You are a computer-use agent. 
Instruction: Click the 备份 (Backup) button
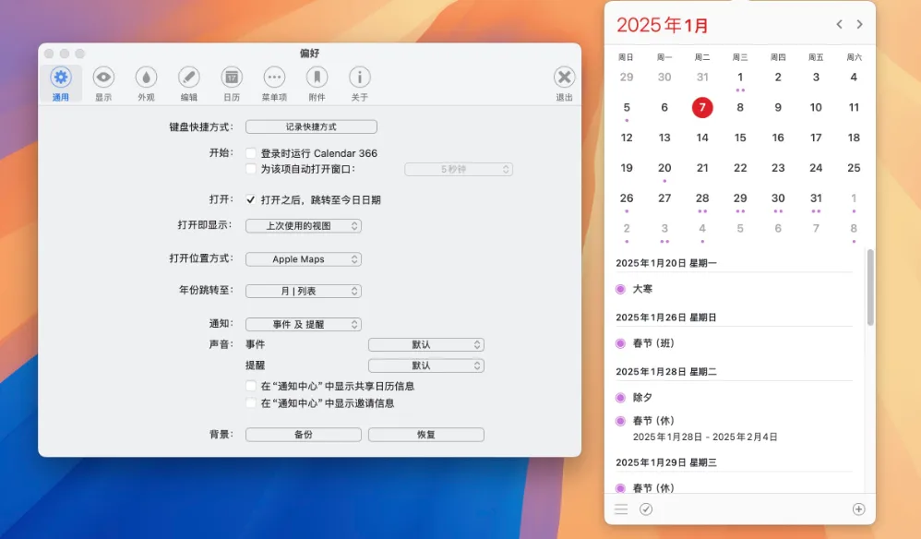pyautogui.click(x=303, y=434)
